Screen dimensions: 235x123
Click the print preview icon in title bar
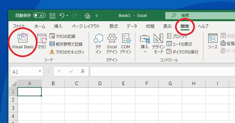87,16
